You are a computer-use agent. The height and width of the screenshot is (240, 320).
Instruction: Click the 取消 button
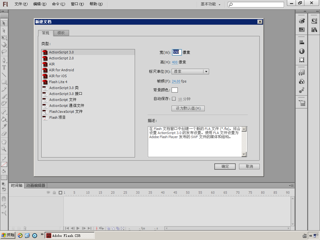click(x=249, y=167)
